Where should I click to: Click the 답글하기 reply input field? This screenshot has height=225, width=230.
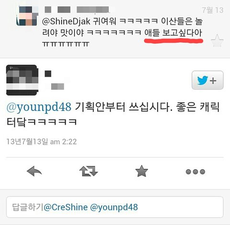point(115,207)
